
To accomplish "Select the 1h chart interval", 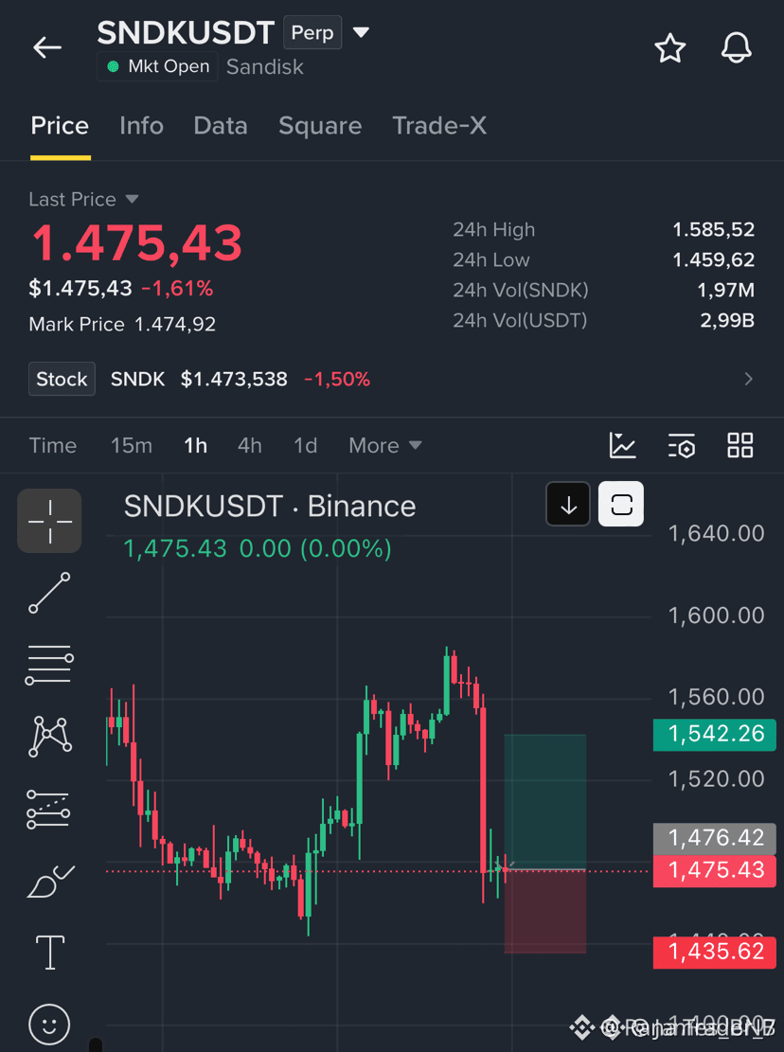I will 195,445.
